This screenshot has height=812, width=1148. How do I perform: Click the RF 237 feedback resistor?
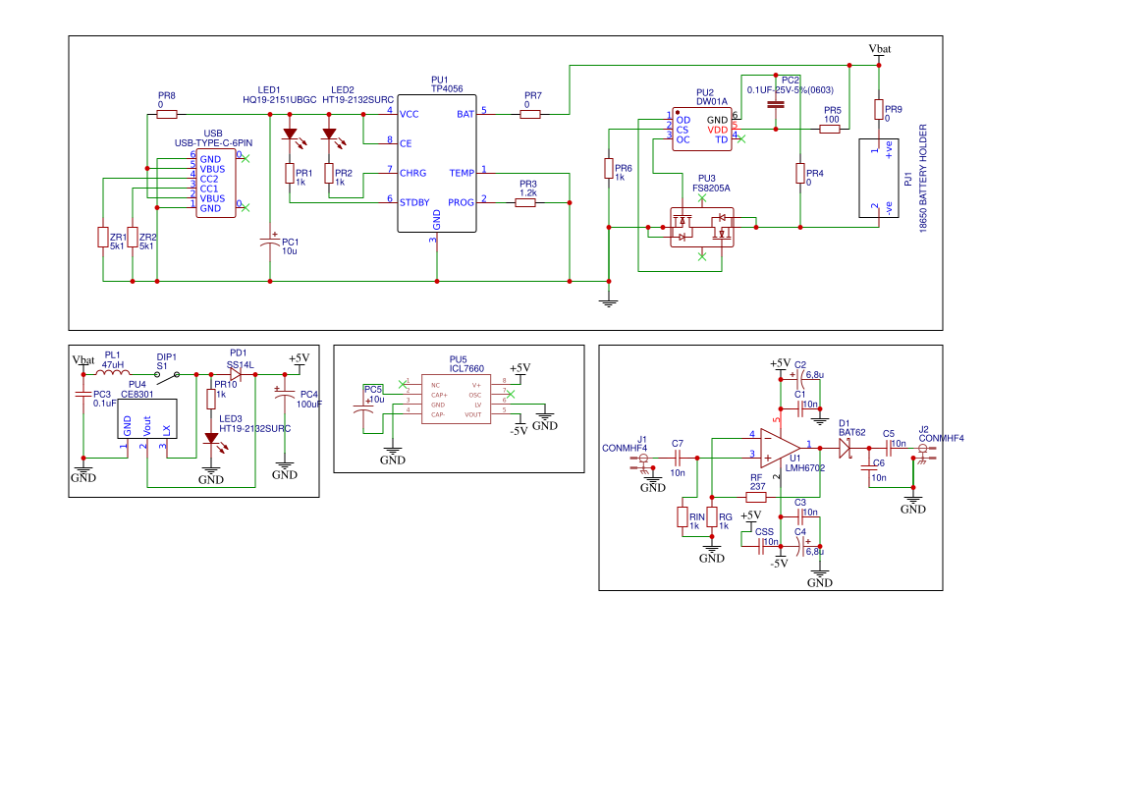tap(756, 497)
